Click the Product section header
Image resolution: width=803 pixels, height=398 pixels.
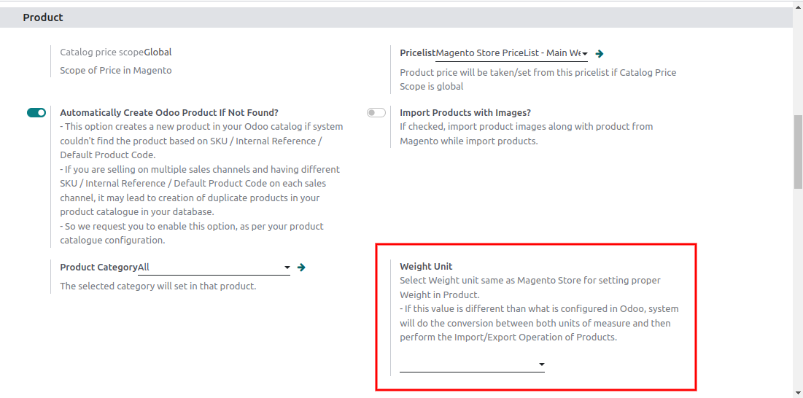[x=43, y=17]
